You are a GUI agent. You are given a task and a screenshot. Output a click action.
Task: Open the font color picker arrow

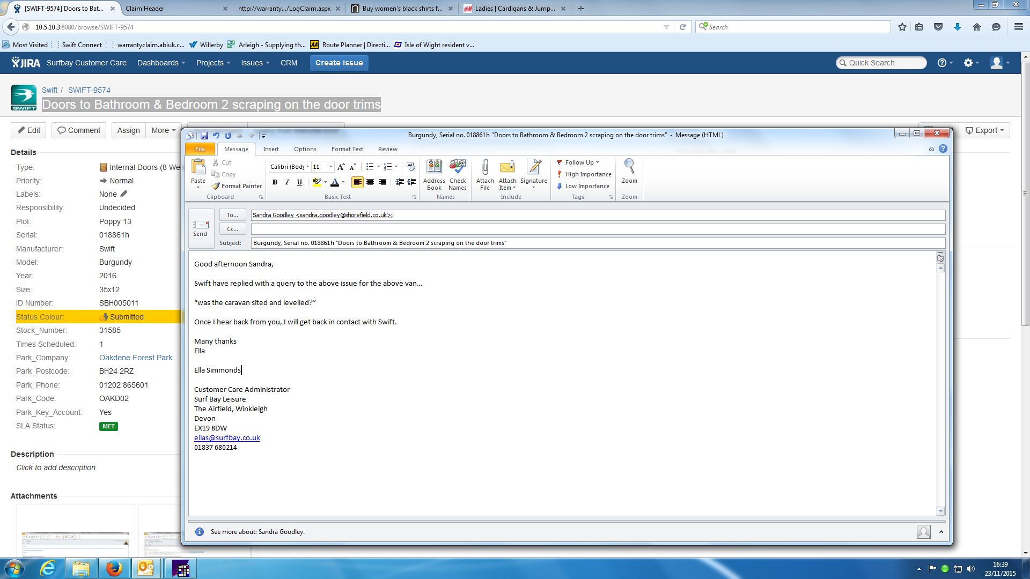(343, 182)
